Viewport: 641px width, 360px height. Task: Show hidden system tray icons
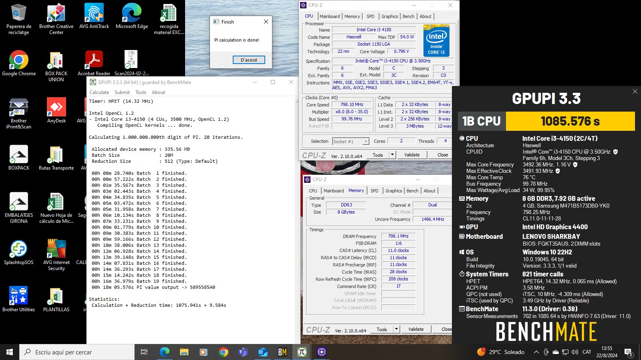coord(536,352)
